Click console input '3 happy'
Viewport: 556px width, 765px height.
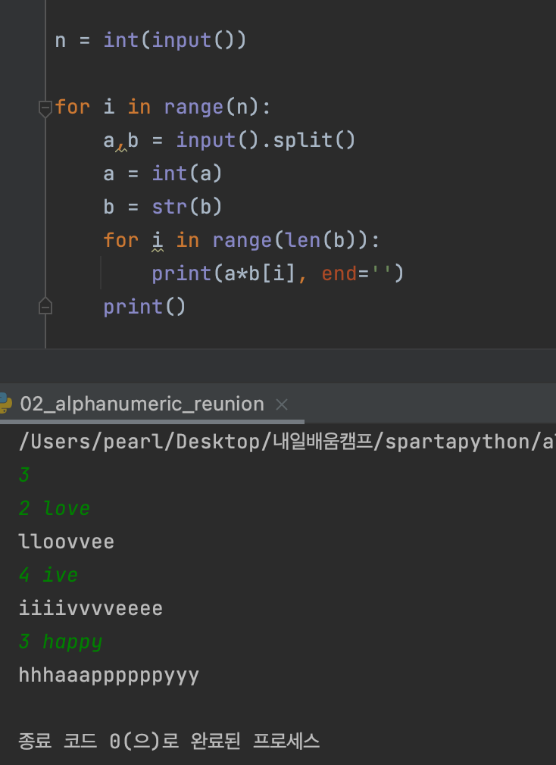click(x=61, y=642)
